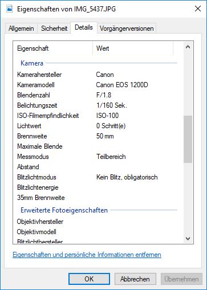This screenshot has width=207, height=290.
Task: Click the Kameramodell property label
Action: (x=36, y=85)
